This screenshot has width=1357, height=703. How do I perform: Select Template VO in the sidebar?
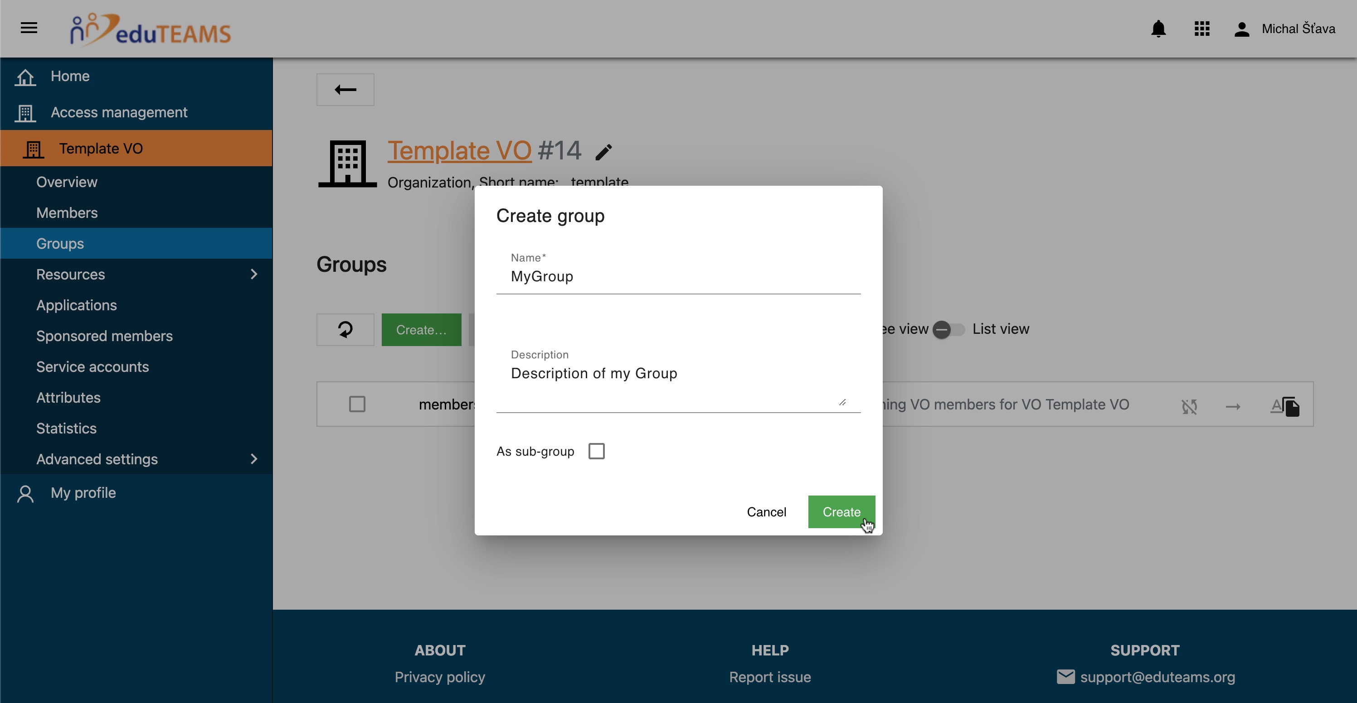pyautogui.click(x=136, y=149)
